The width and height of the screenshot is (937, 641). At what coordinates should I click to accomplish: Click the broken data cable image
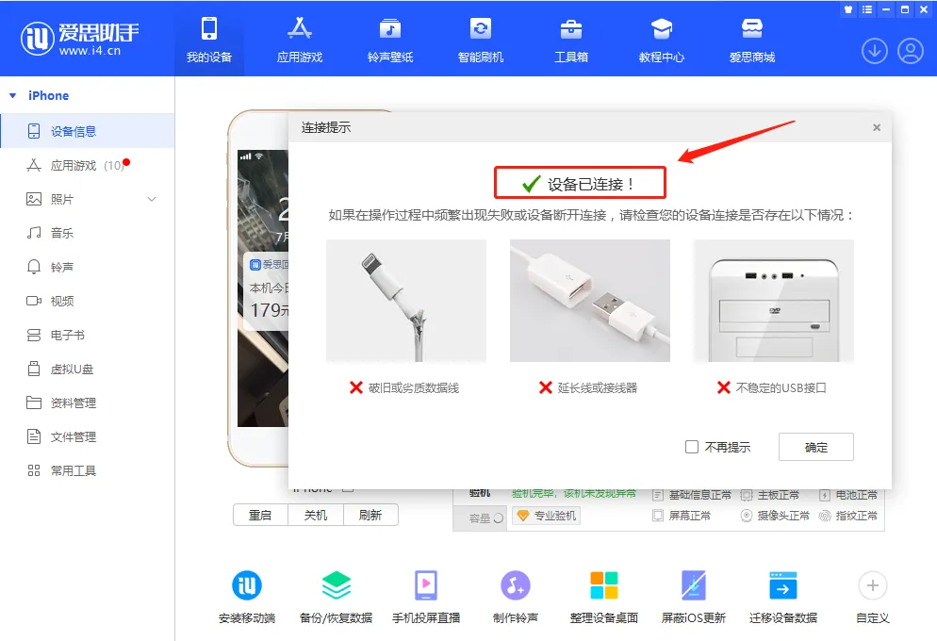pos(406,301)
